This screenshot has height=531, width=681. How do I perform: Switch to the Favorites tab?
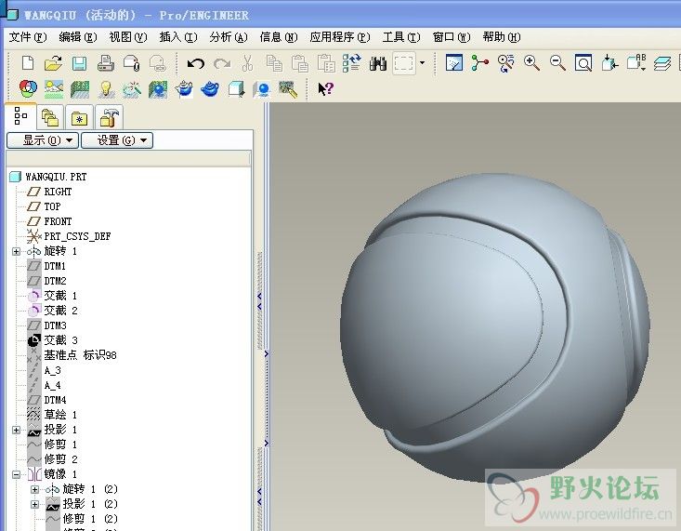79,117
